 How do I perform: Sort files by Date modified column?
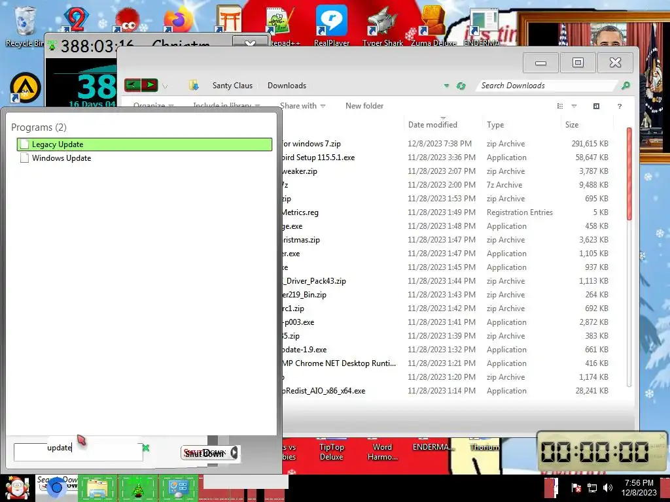tap(442, 124)
